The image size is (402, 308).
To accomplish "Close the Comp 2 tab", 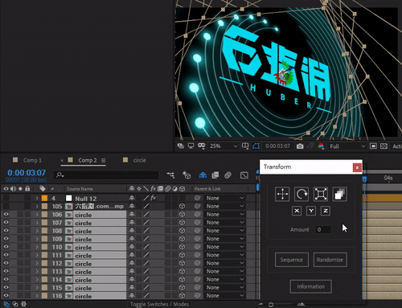I will tap(62, 160).
